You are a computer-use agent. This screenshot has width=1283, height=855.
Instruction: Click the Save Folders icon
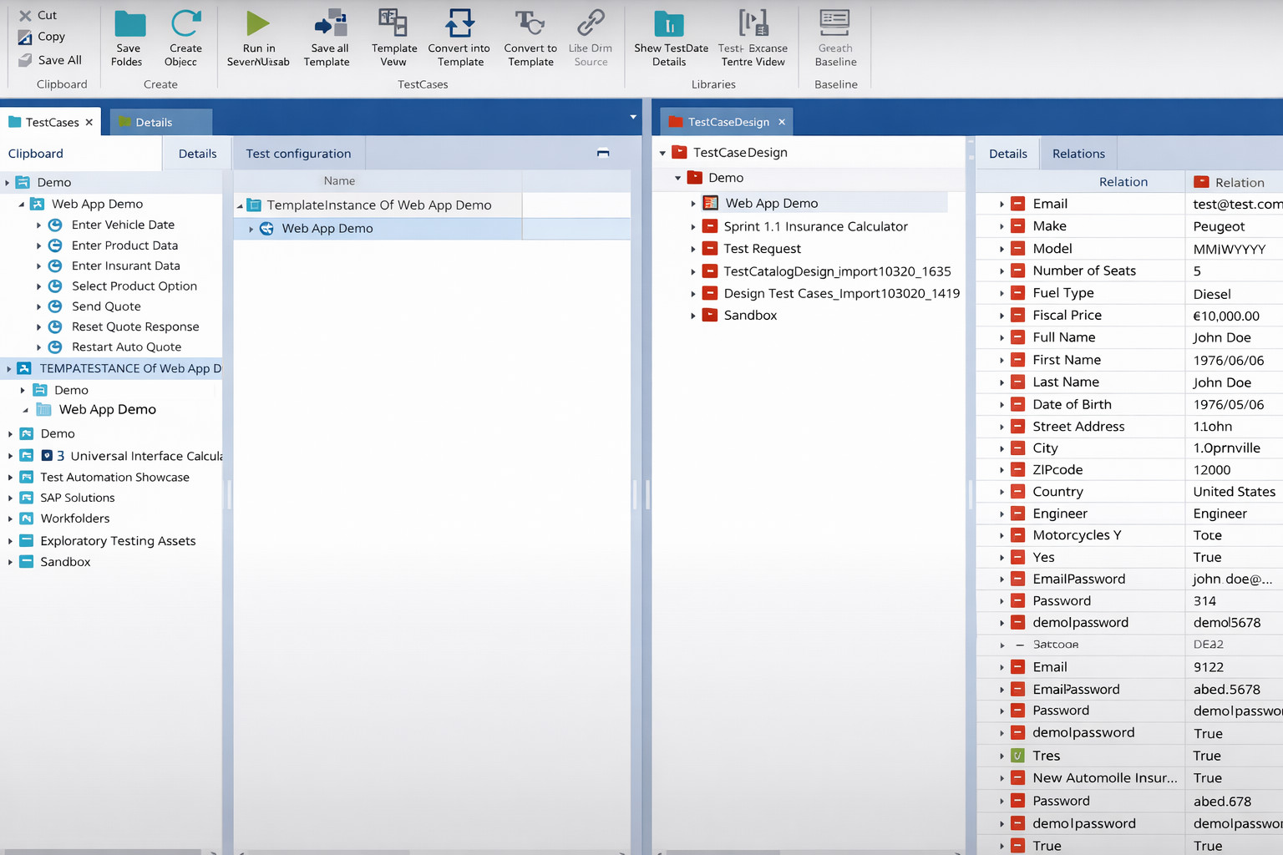(x=129, y=25)
